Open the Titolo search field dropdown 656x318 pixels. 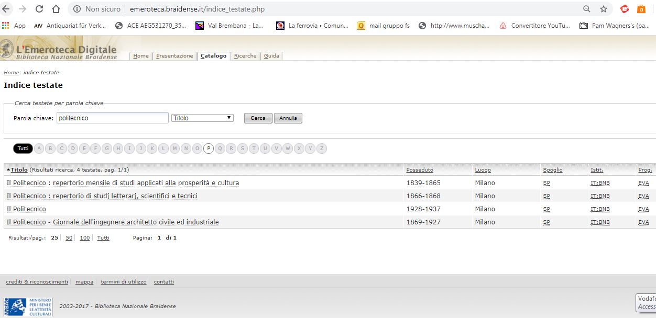202,118
